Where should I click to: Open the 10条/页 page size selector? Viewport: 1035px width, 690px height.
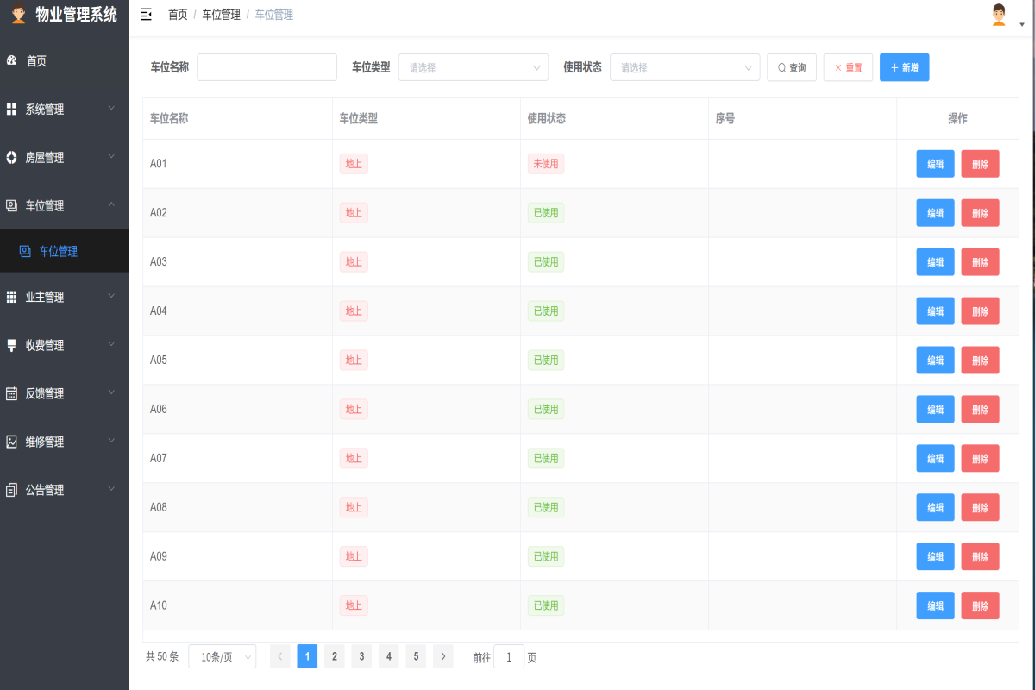click(x=222, y=656)
